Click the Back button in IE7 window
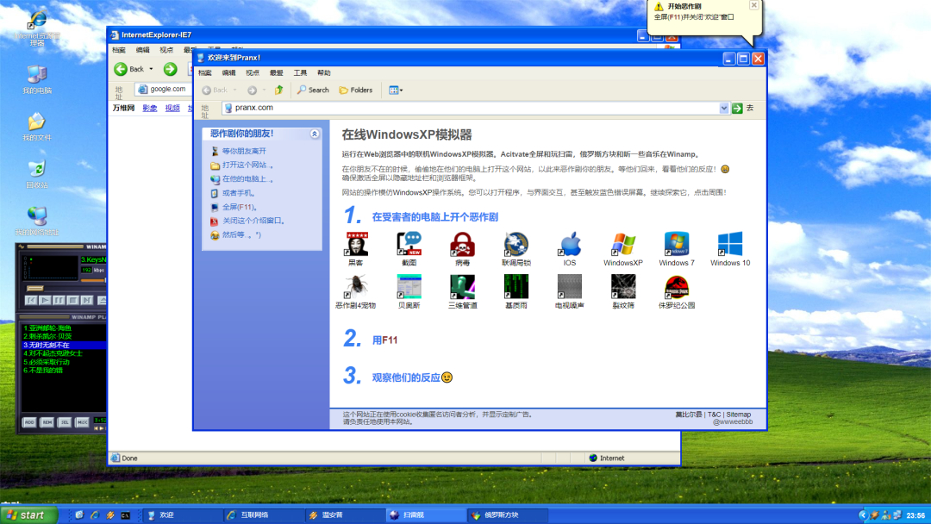Image resolution: width=931 pixels, height=524 pixels. pos(129,70)
